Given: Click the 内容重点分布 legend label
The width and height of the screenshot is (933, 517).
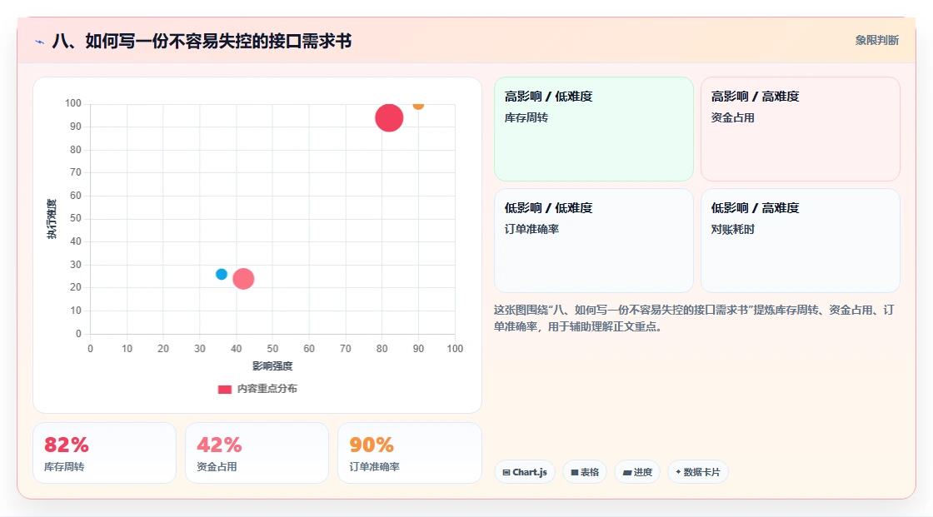Looking at the screenshot, I should pos(267,389).
